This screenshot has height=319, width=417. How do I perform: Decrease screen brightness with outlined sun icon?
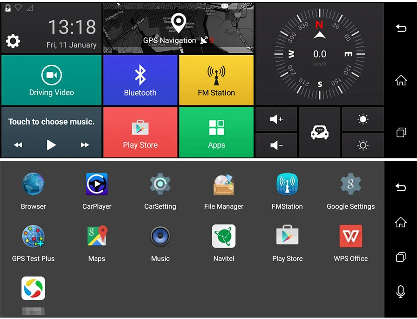[363, 145]
